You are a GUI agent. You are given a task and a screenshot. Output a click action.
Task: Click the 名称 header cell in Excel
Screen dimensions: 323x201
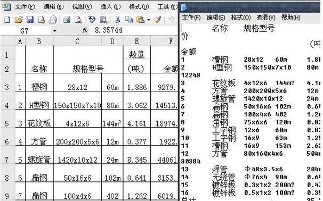click(39, 69)
